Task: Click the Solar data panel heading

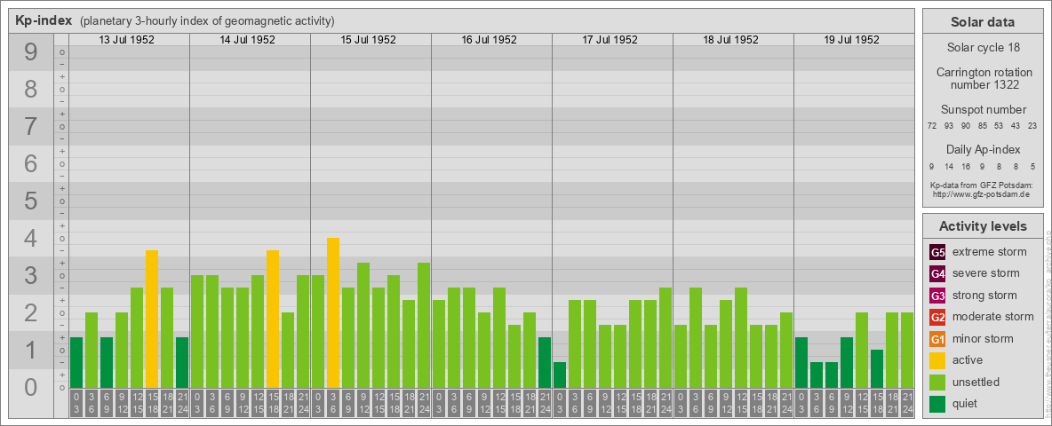Action: (983, 22)
